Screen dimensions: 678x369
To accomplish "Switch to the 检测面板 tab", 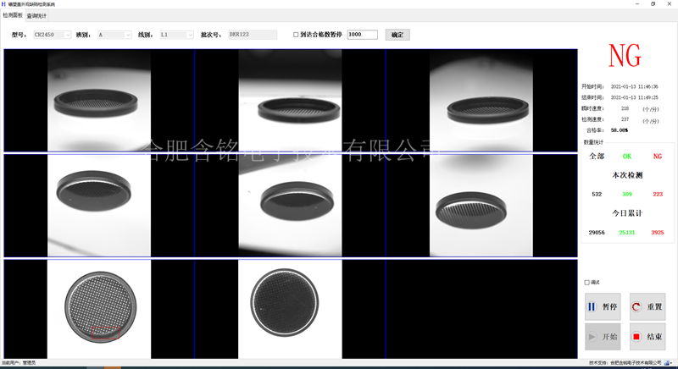I will [x=14, y=15].
